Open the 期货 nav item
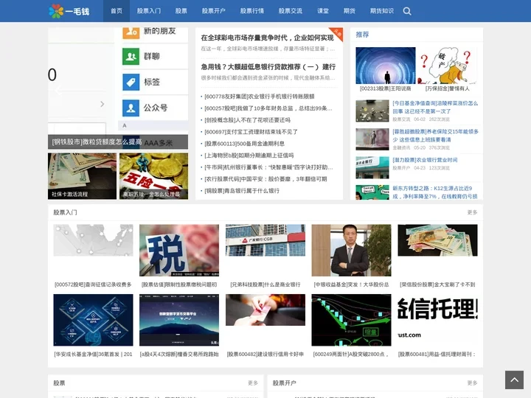 349,11
